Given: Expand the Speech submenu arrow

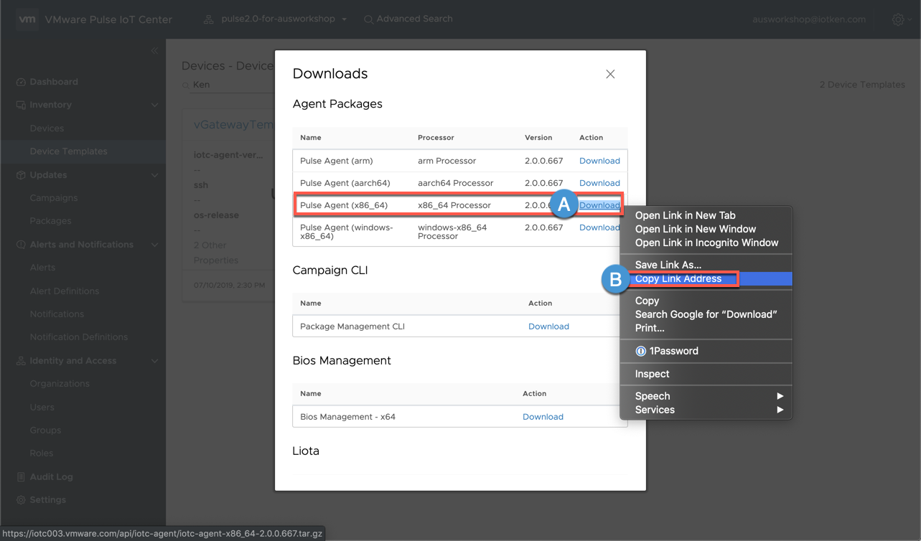Looking at the screenshot, I should pos(780,396).
